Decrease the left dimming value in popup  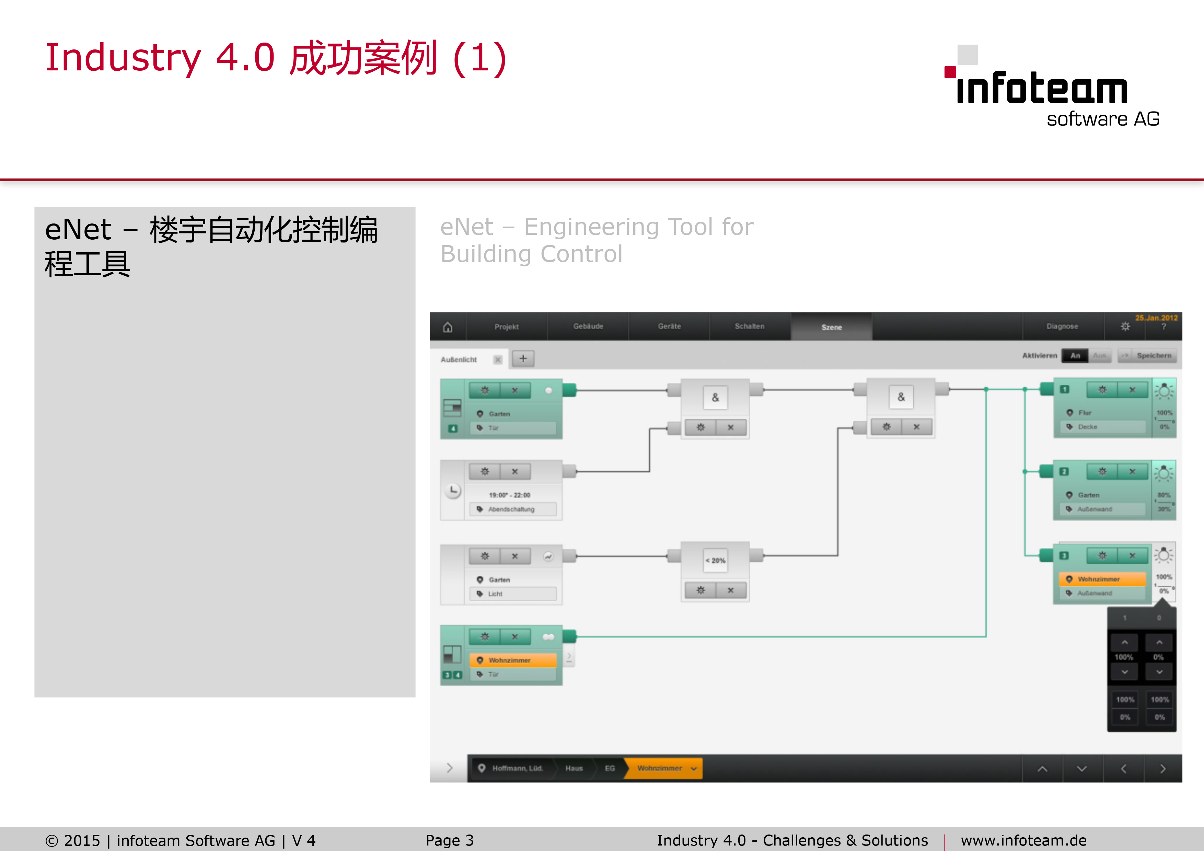click(1124, 672)
